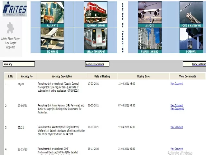The width and height of the screenshot is (206, 155).
Task: Open View Document1 addendum for vacancy 03-04/21
Action: point(177,108)
